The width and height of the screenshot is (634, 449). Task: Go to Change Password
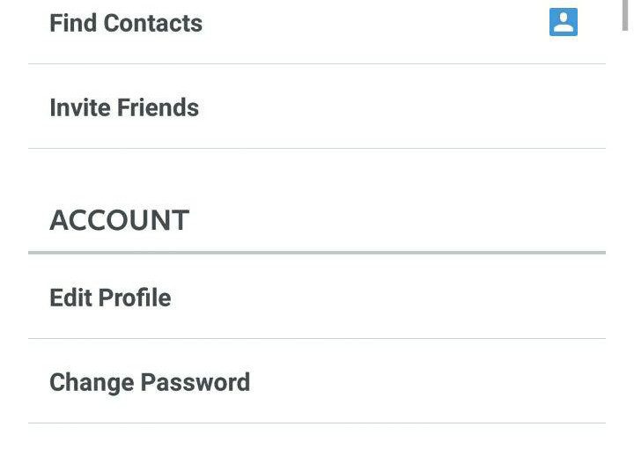264,382
